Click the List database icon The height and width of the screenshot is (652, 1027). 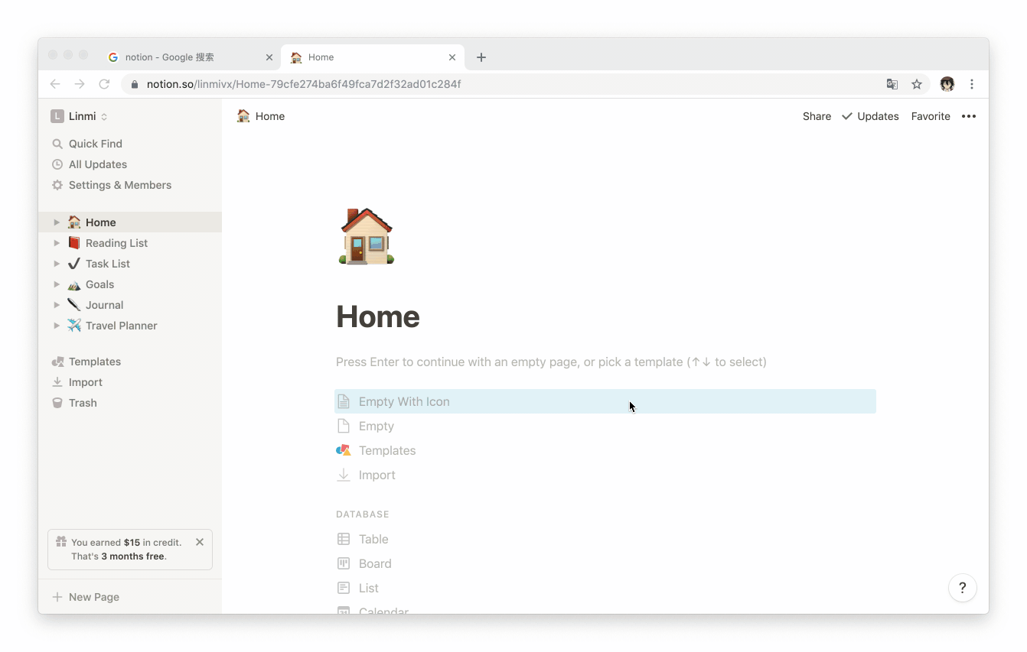click(x=344, y=588)
